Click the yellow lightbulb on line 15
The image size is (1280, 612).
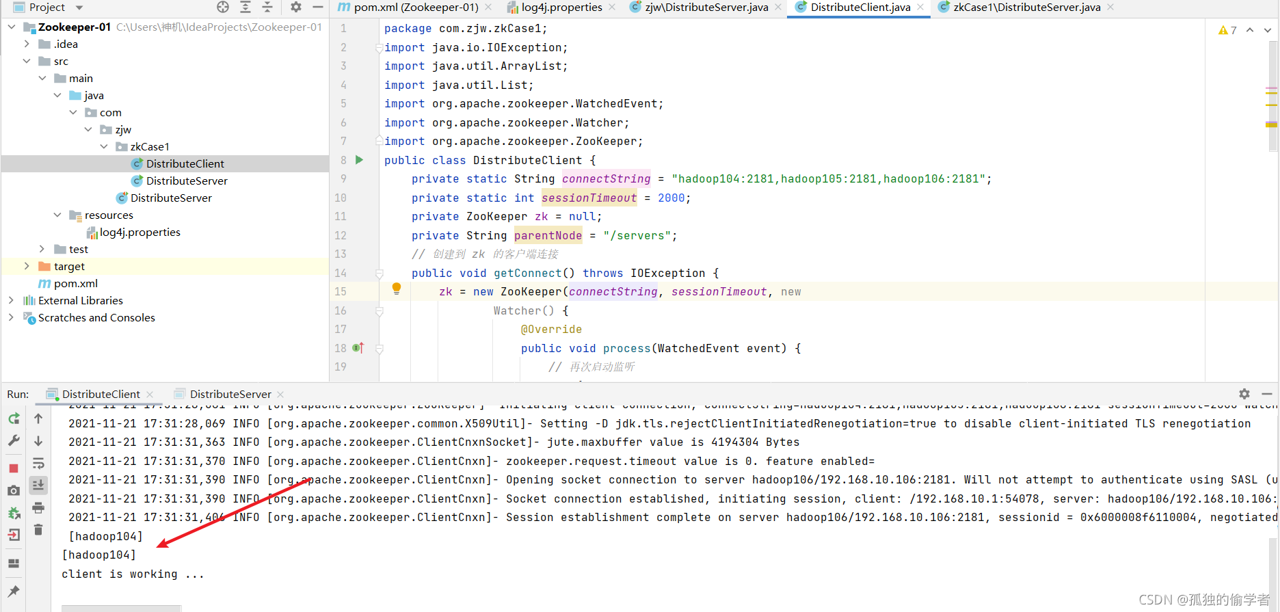point(397,289)
